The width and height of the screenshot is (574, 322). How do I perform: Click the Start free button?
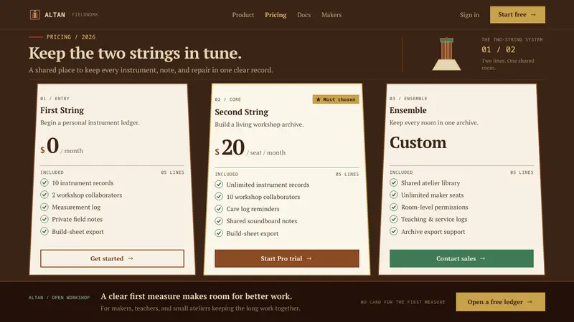(517, 14)
